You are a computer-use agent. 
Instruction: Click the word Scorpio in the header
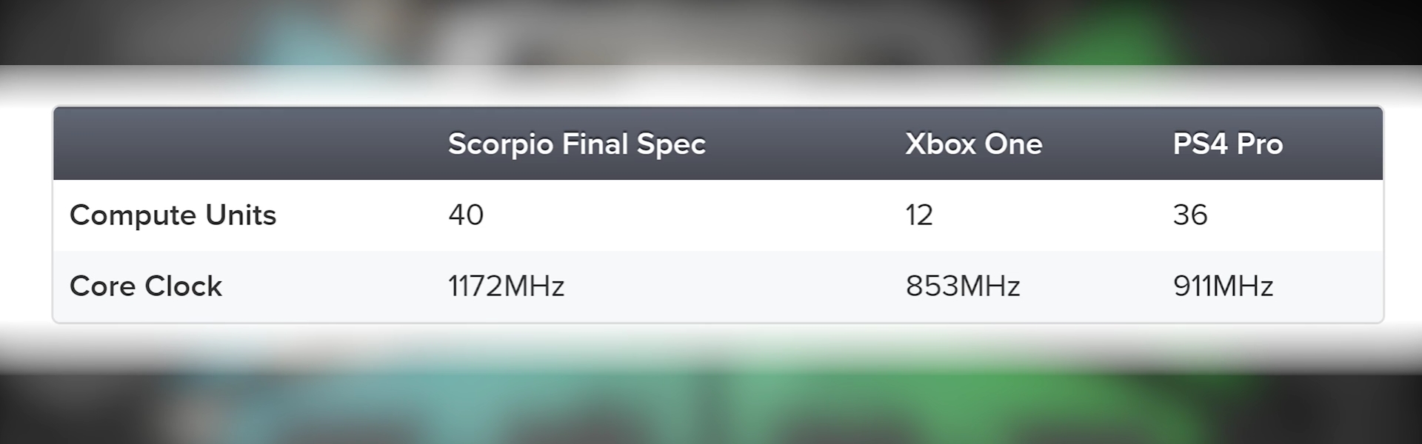click(x=501, y=144)
